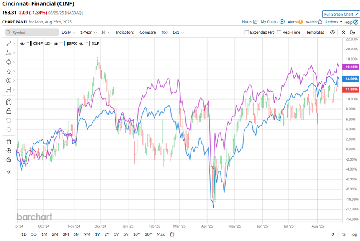Open the custom date range calendar
This screenshot has height=241, width=360.
(172, 234)
